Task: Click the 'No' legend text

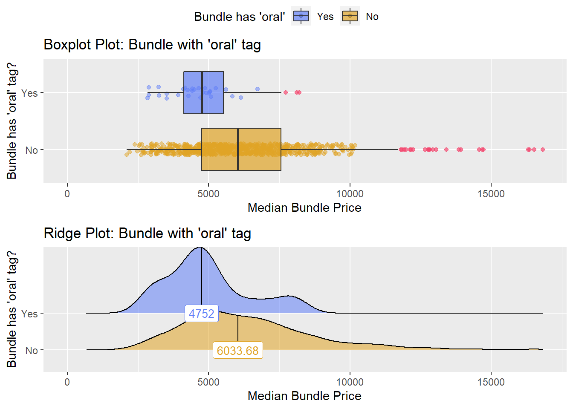Action: coord(372,17)
